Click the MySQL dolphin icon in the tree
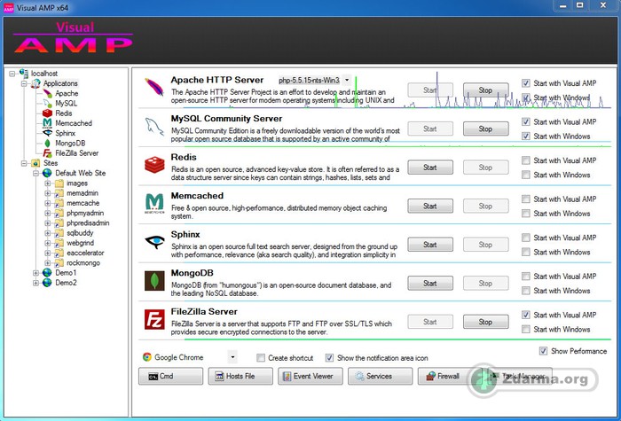Viewport: 621px width, 421px height. [47, 104]
